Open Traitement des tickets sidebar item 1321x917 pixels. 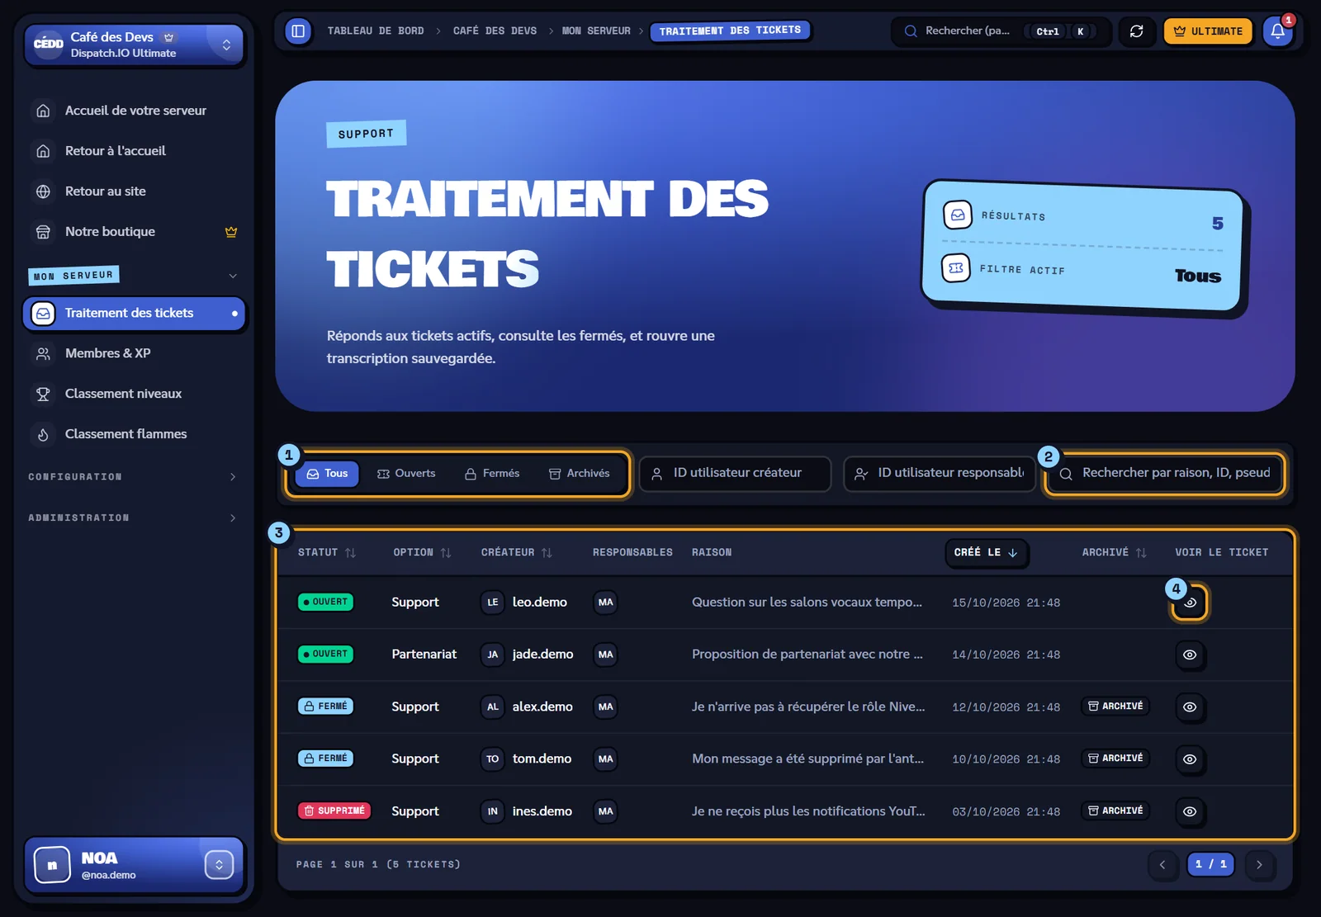coord(134,314)
